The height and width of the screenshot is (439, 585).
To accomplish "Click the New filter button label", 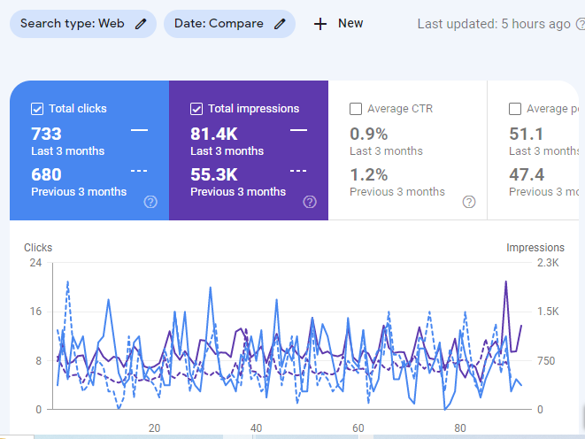I will (350, 24).
